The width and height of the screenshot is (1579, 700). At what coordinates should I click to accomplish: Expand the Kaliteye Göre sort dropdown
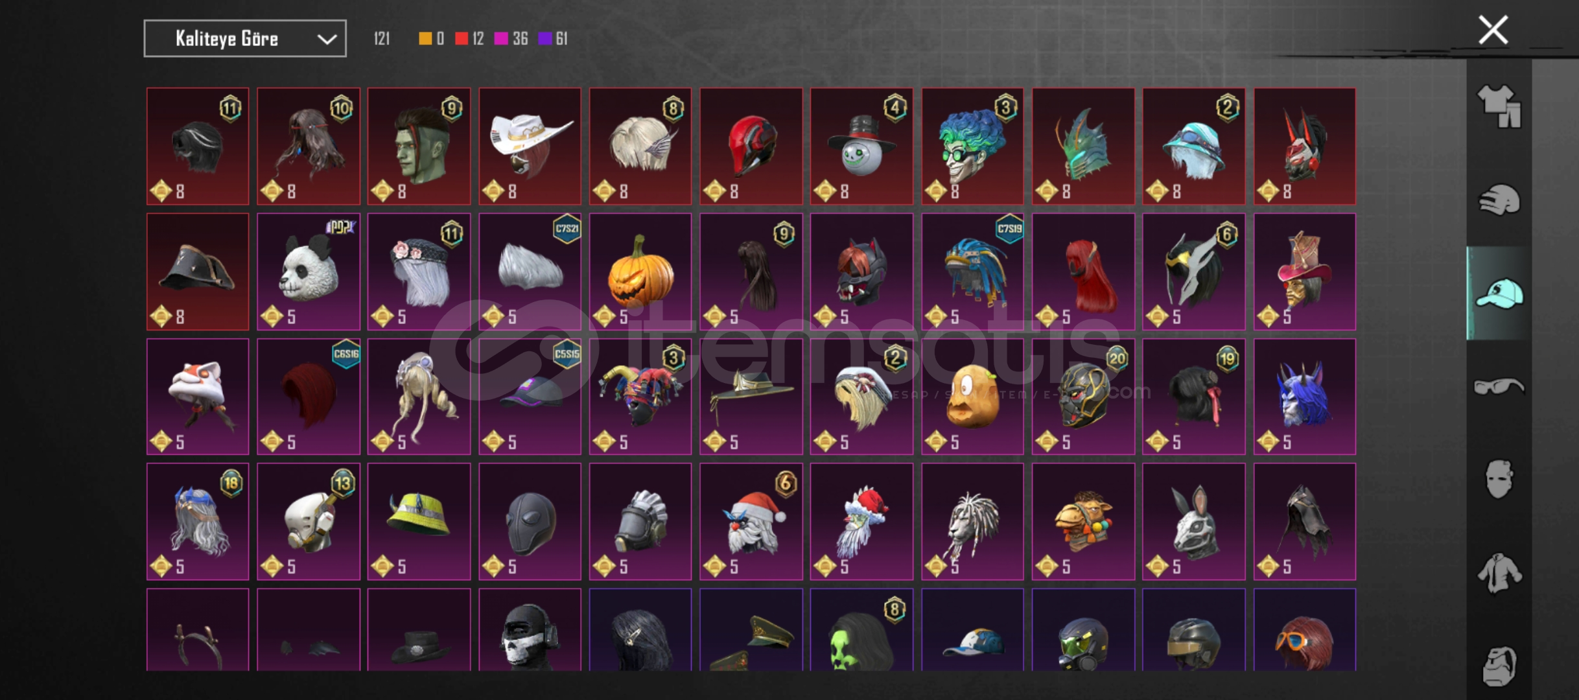pyautogui.click(x=245, y=39)
